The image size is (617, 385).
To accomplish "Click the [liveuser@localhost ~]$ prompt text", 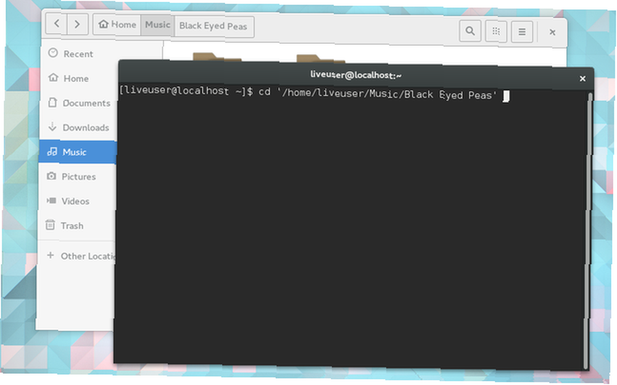I will (x=186, y=91).
